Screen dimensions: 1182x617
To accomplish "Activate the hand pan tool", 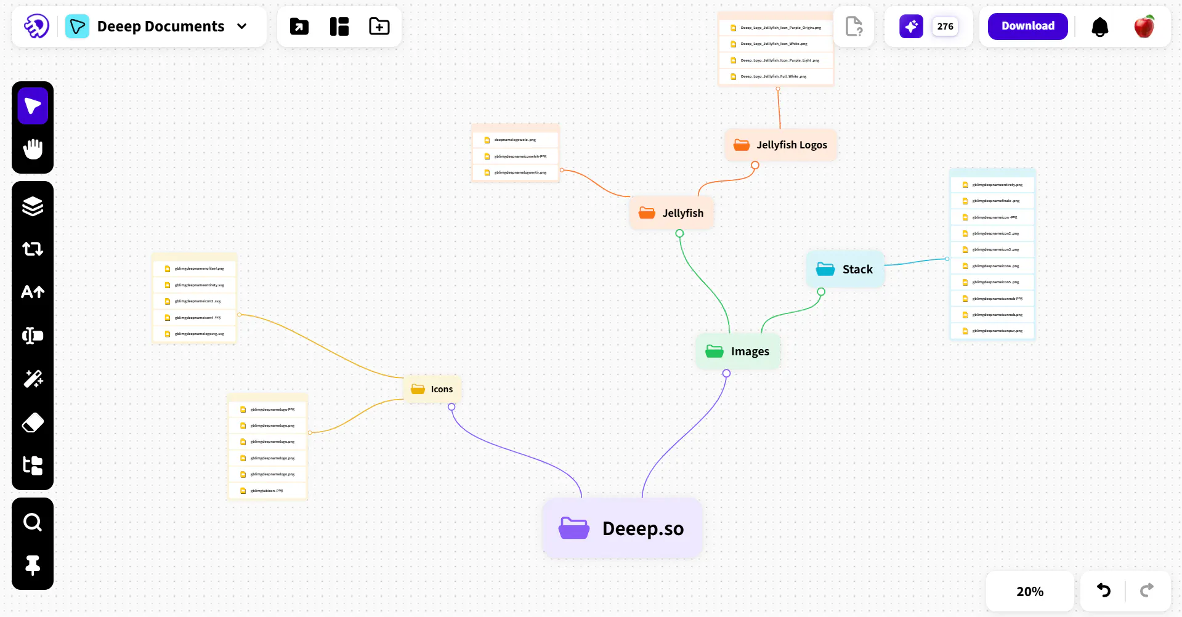I will (x=33, y=149).
